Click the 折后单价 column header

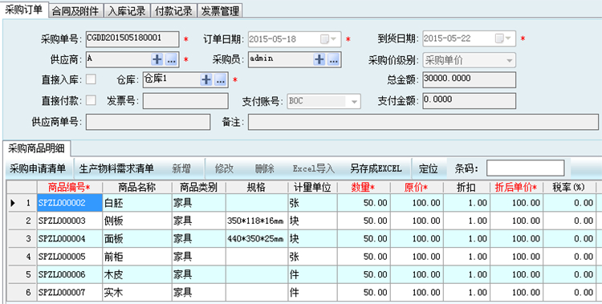[516, 188]
